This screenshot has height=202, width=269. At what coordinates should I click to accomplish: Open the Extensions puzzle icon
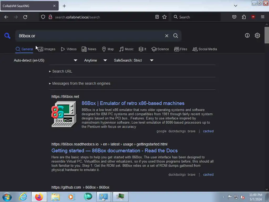point(244,17)
